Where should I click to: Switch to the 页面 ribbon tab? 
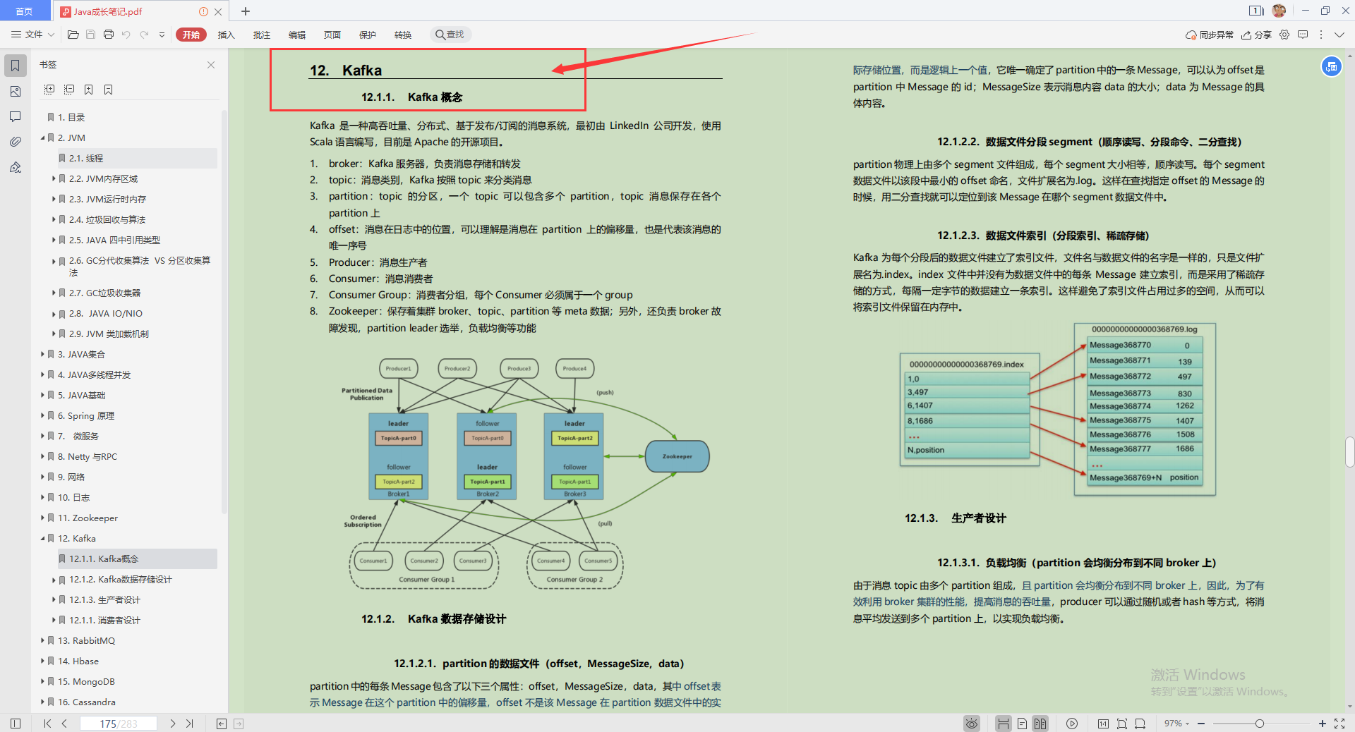click(x=332, y=35)
